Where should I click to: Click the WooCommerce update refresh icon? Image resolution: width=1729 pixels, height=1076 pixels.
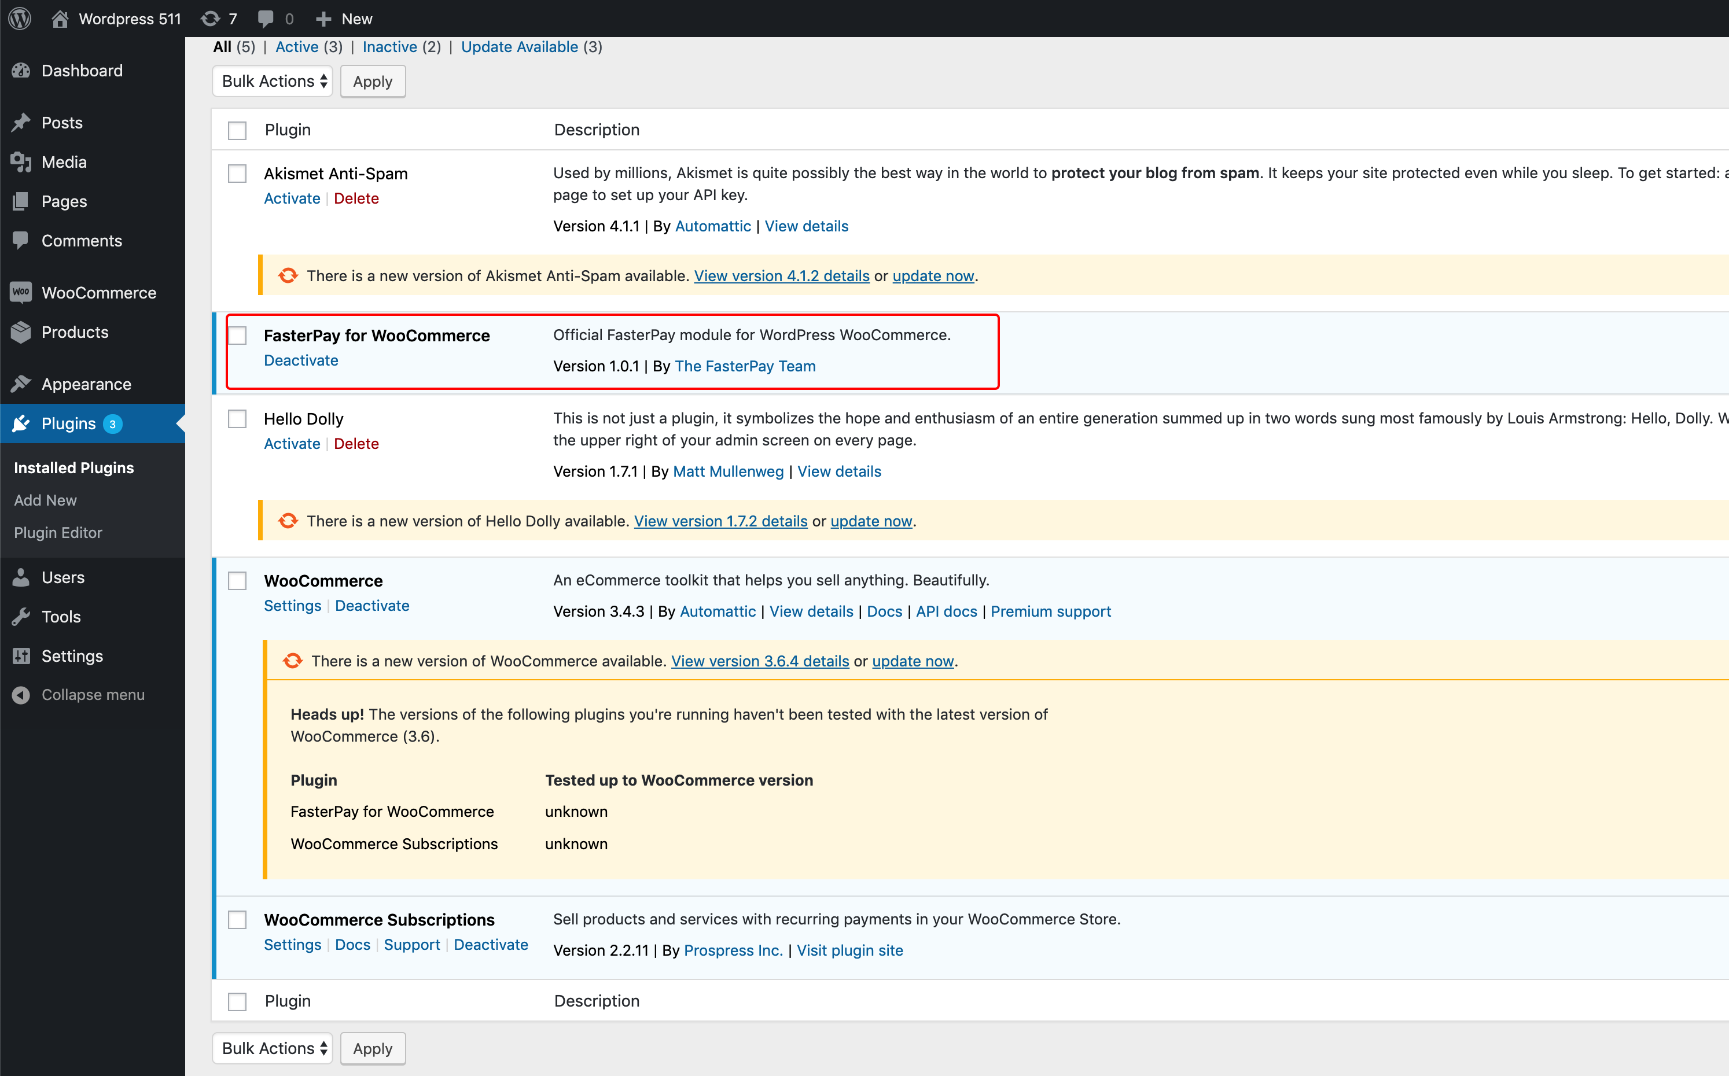pos(293,661)
